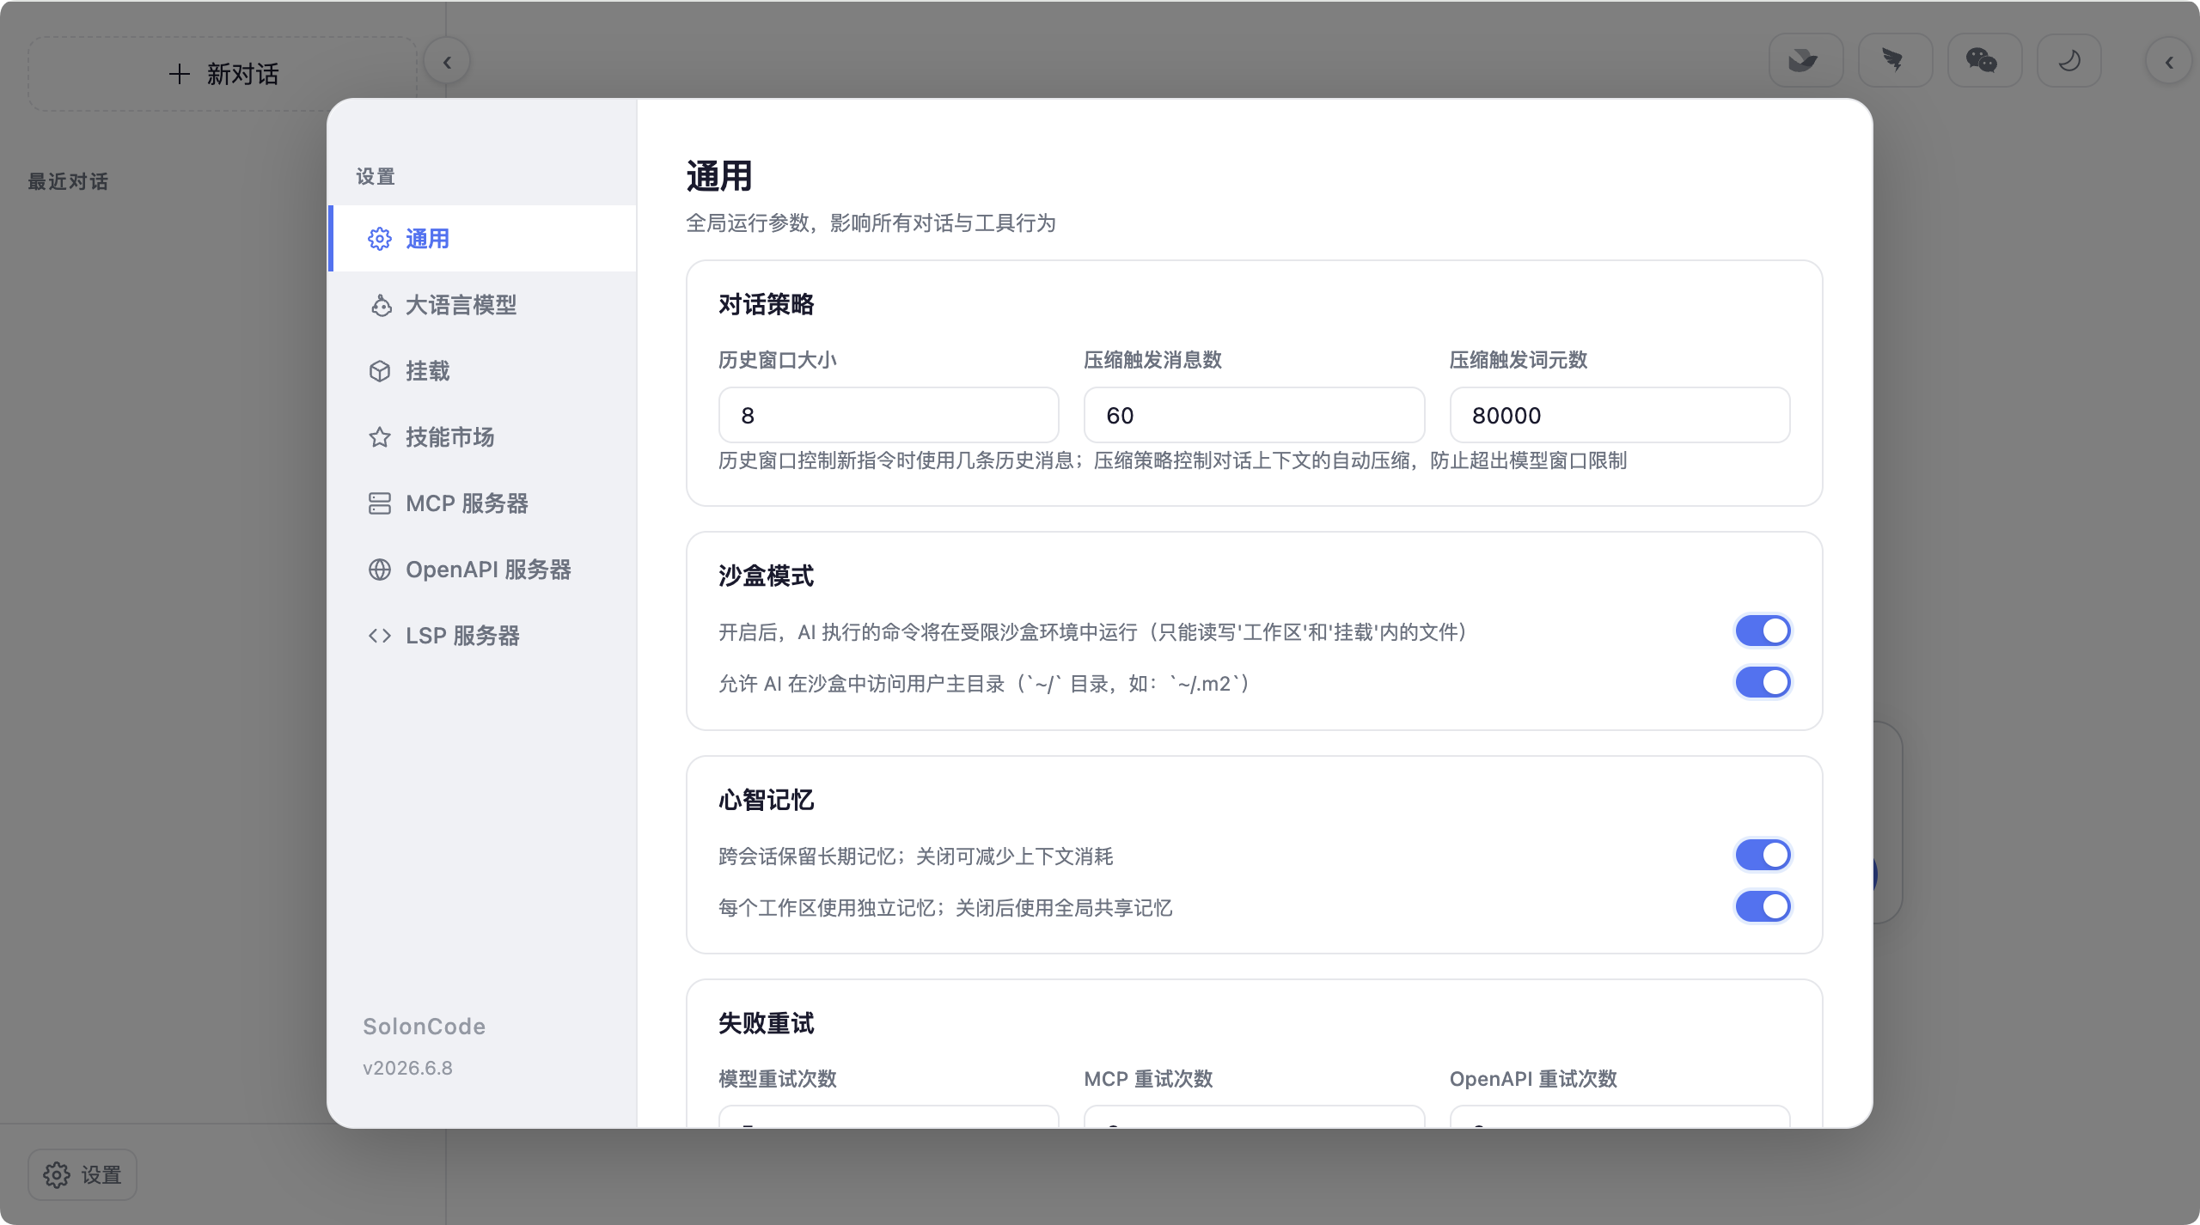Click the WeChat icon in top bar
The width and height of the screenshot is (2200, 1225).
(x=1983, y=61)
